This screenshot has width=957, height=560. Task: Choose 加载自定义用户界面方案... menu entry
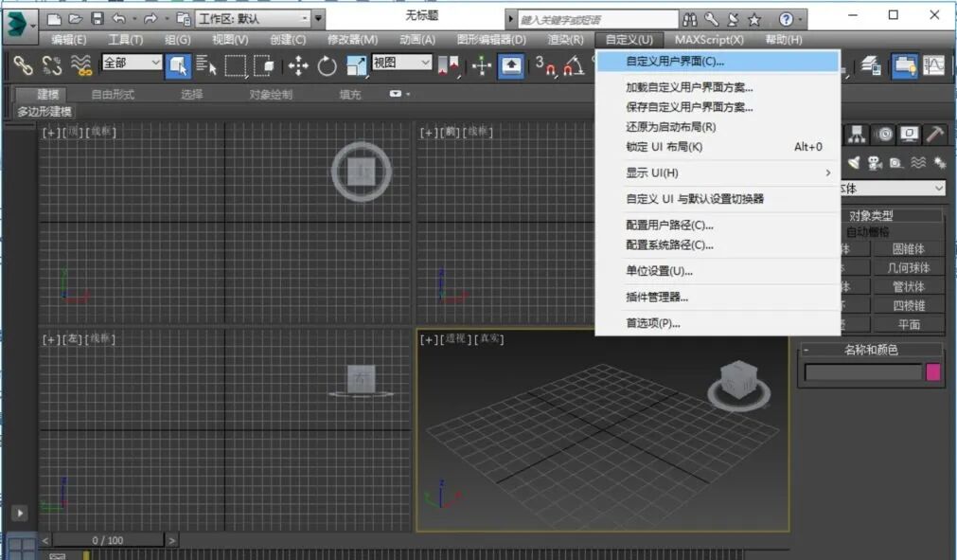pos(718,87)
